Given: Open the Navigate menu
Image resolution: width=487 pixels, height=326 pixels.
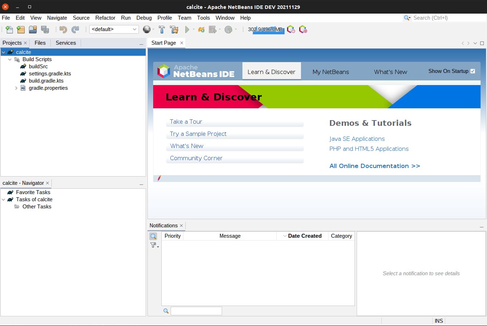Looking at the screenshot, I should click(57, 18).
